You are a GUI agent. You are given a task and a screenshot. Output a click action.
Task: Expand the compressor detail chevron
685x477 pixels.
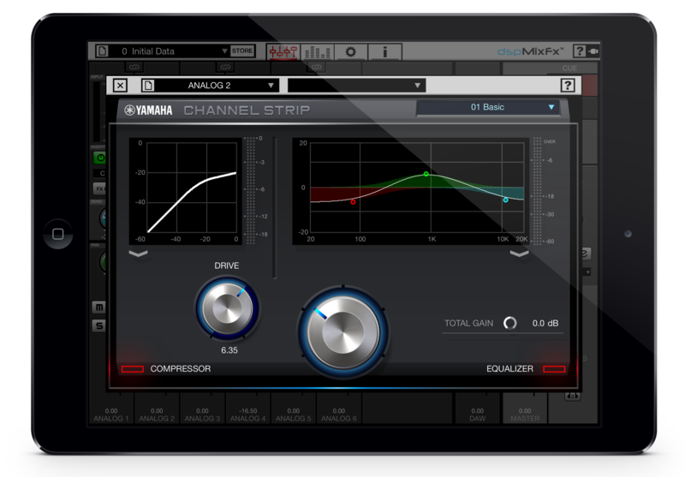click(x=139, y=253)
